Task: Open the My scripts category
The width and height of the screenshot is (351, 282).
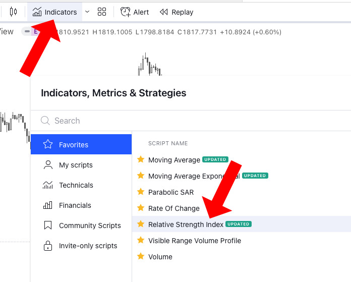Action: point(81,165)
